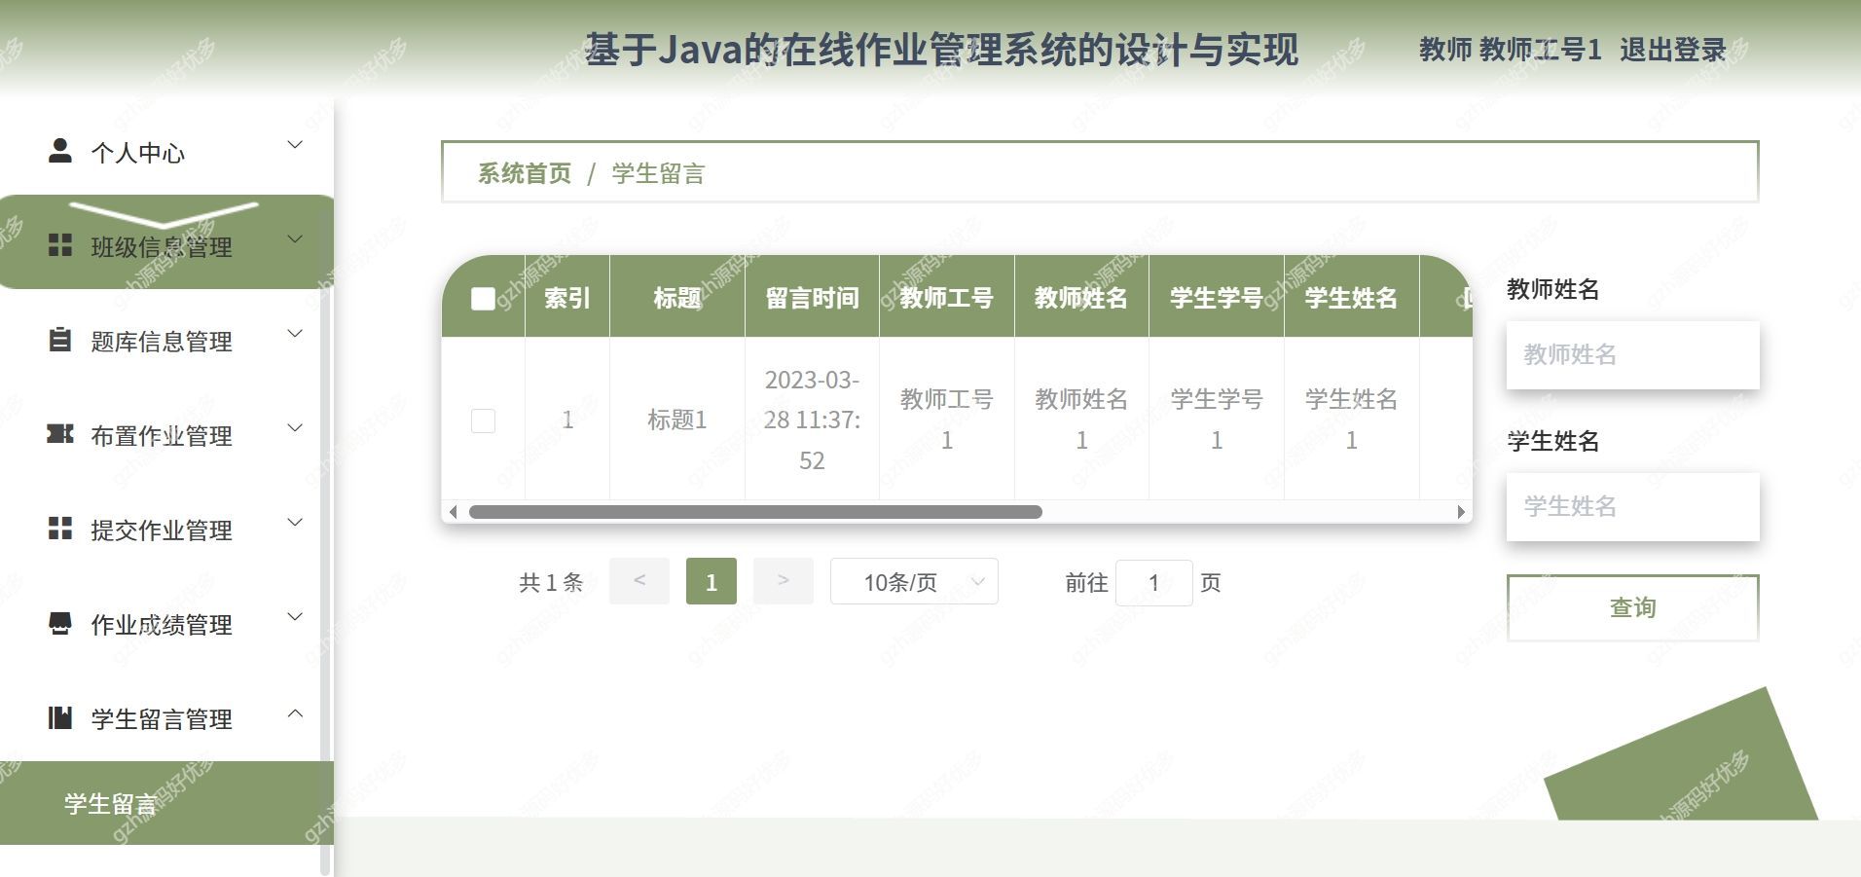Image resolution: width=1861 pixels, height=877 pixels.
Task: Click the 学生学号 column header
Action: coord(1217,298)
